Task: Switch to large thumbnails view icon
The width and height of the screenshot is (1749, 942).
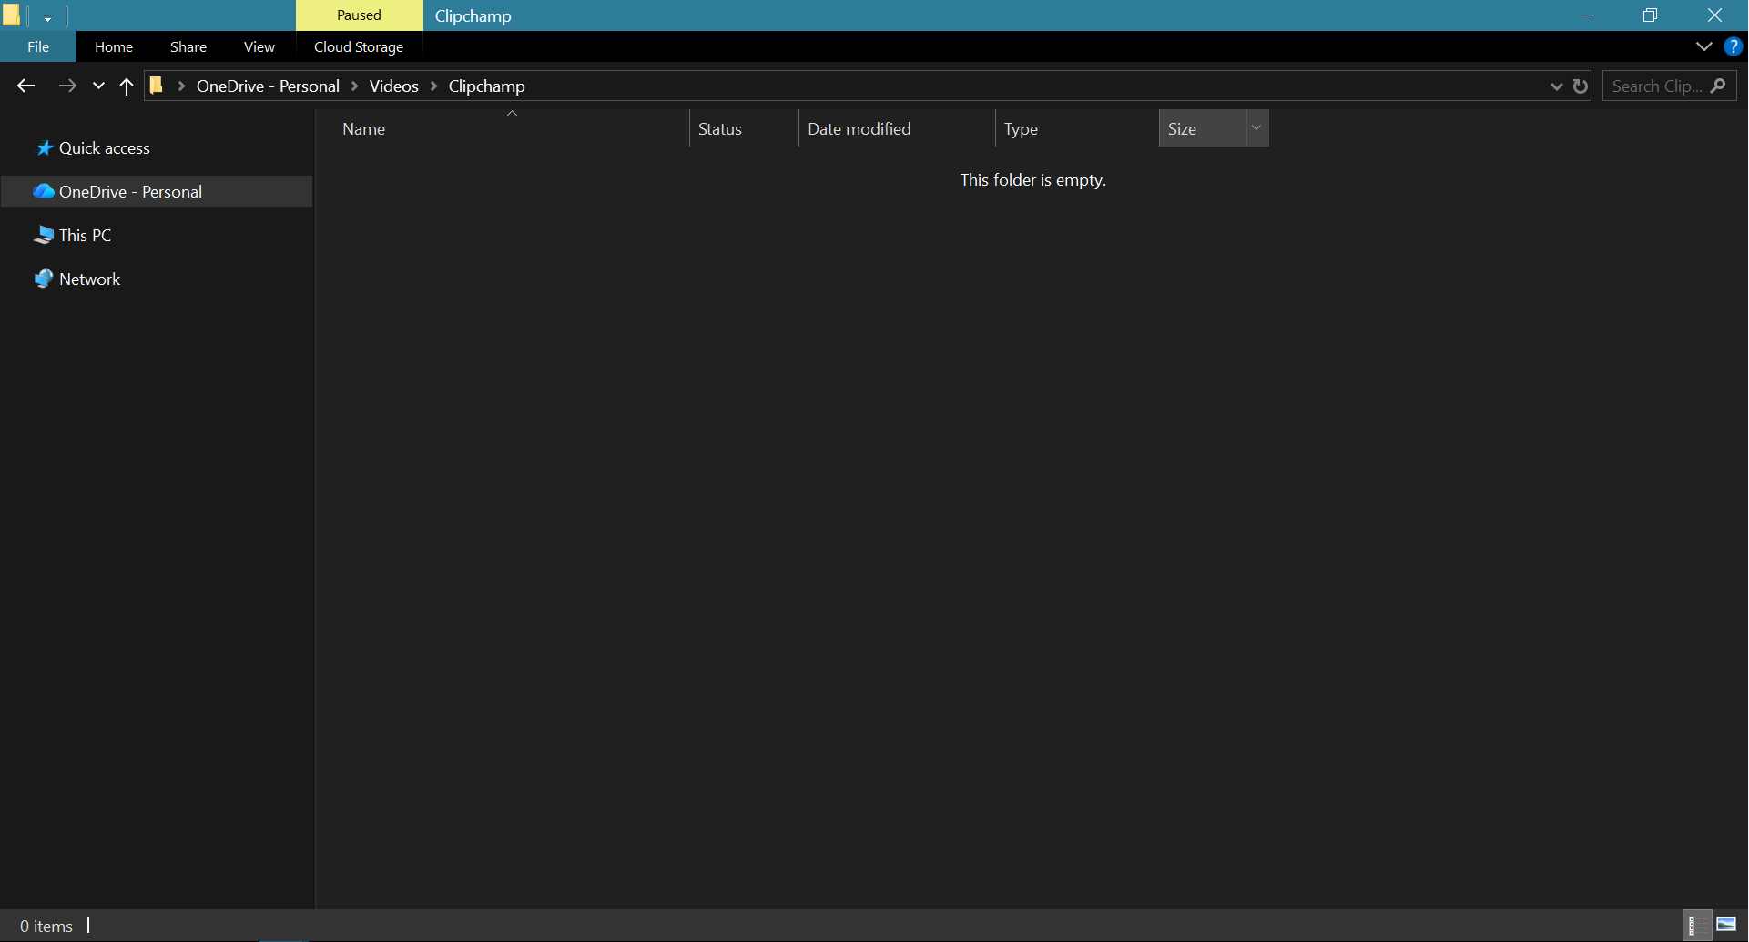Action: (x=1726, y=925)
